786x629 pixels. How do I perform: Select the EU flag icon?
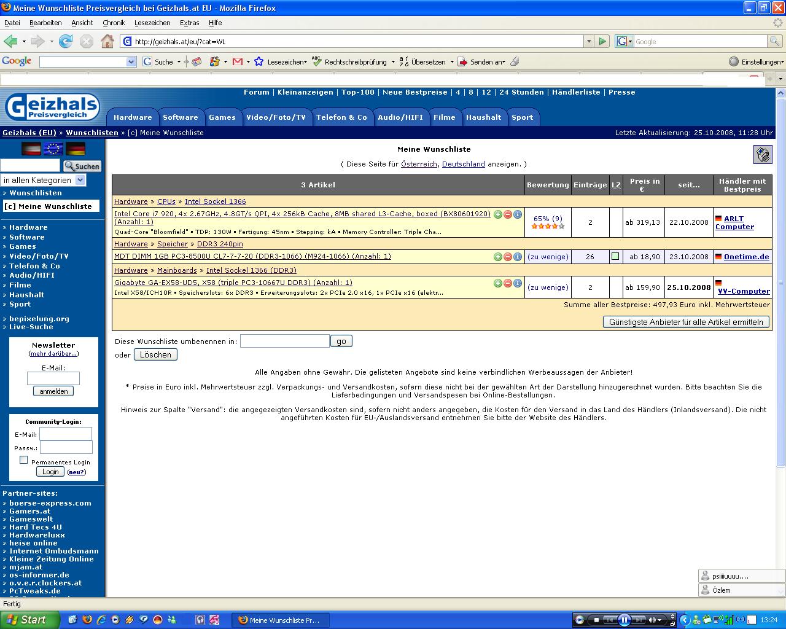point(53,149)
